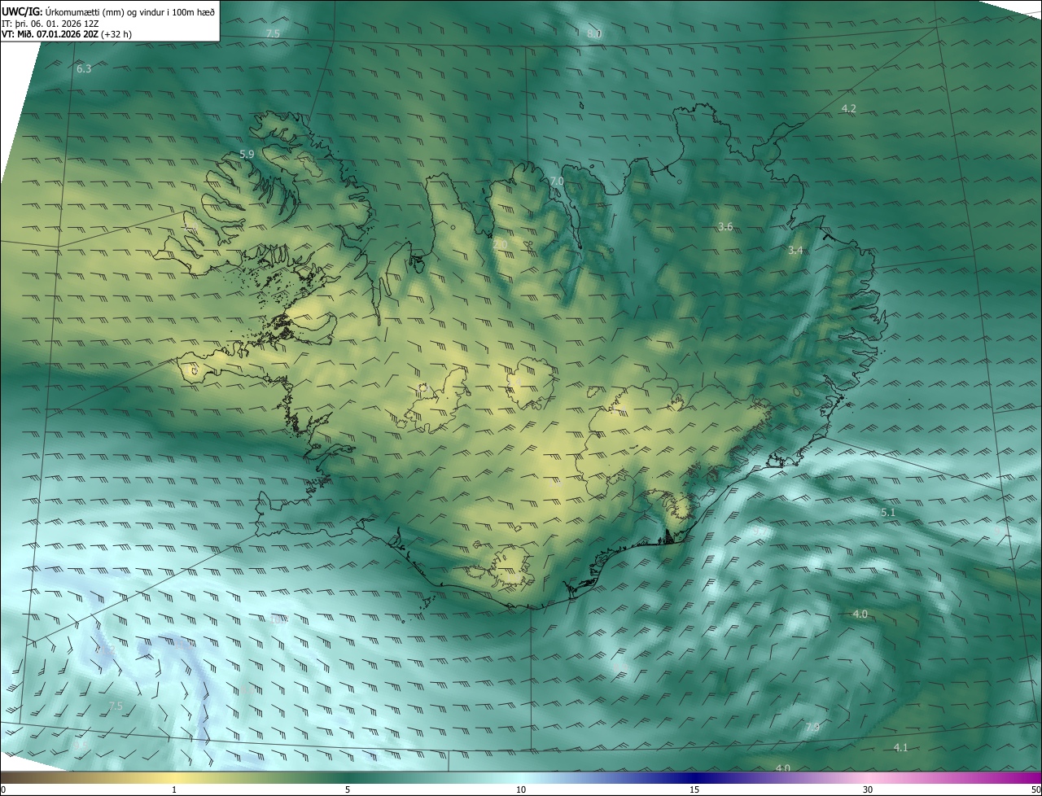
Task: Click the color scale tick label '5'
Action: click(348, 789)
